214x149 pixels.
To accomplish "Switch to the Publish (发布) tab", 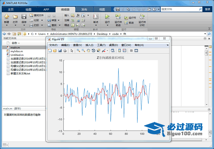I will tap(84, 10).
